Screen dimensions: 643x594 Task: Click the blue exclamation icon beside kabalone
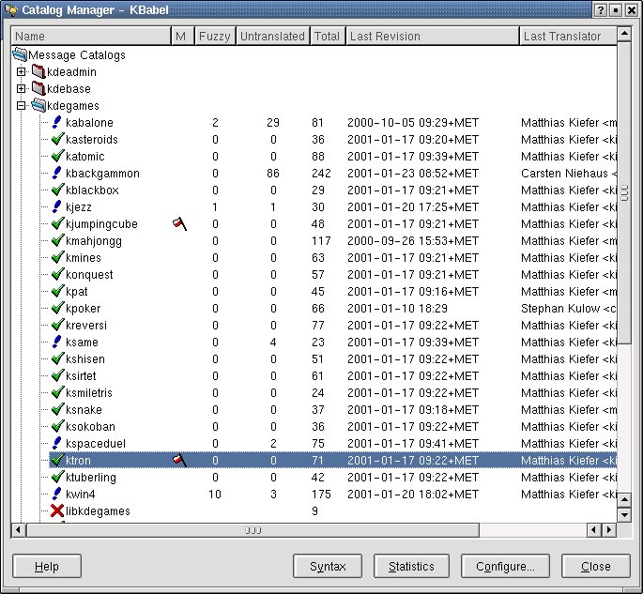(56, 123)
